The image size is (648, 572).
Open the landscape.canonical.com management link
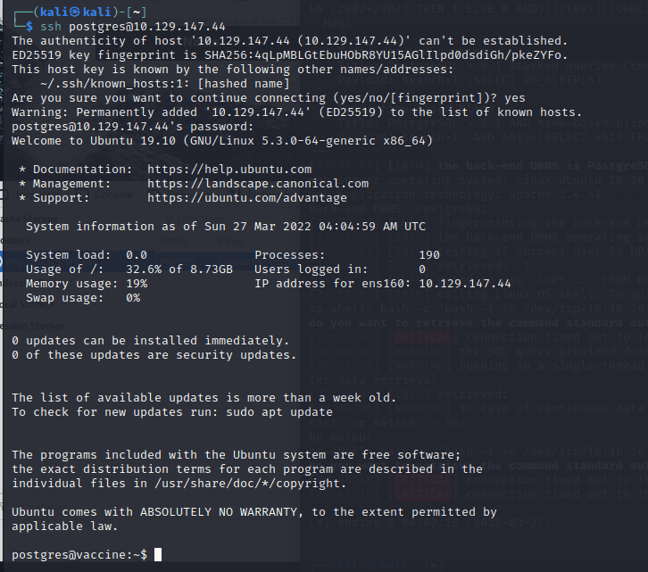(244, 184)
